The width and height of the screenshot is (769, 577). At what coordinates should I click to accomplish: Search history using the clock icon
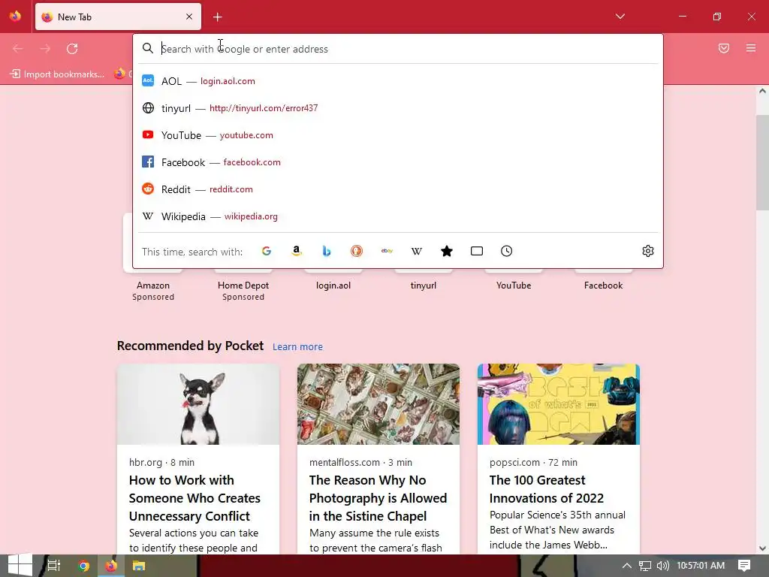pos(507,251)
